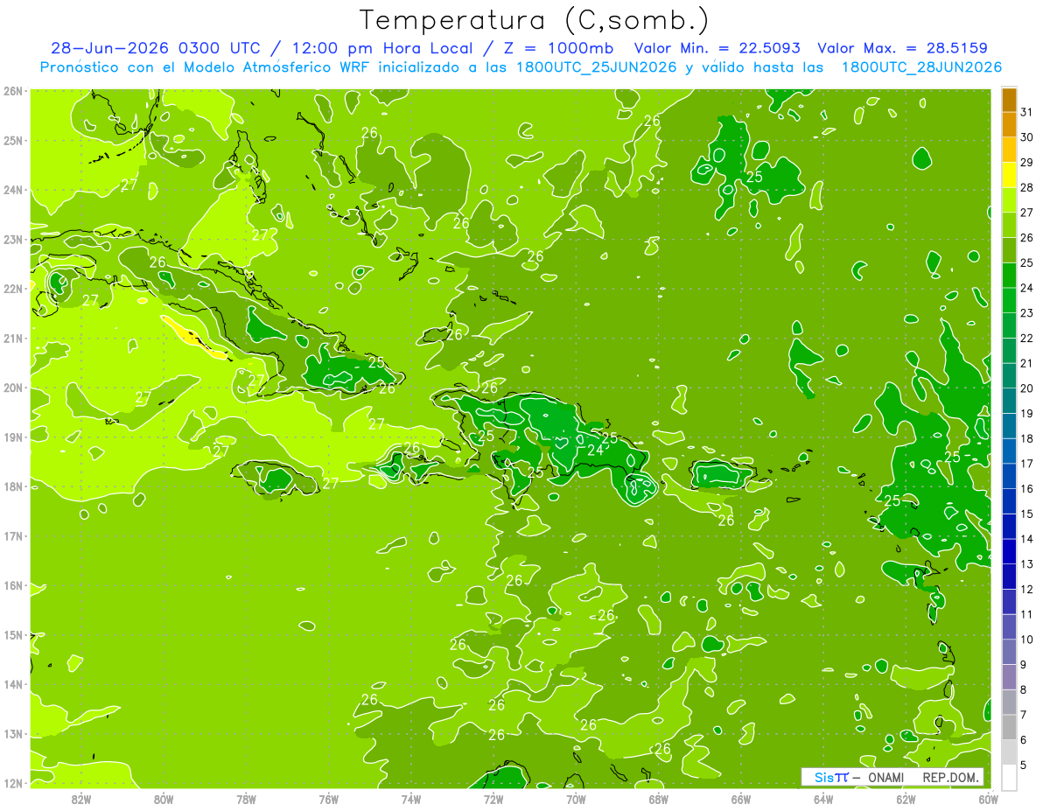Viewport: 1050px width, 811px height.
Task: Click the latitude axis label '20N'
Action: coord(12,388)
